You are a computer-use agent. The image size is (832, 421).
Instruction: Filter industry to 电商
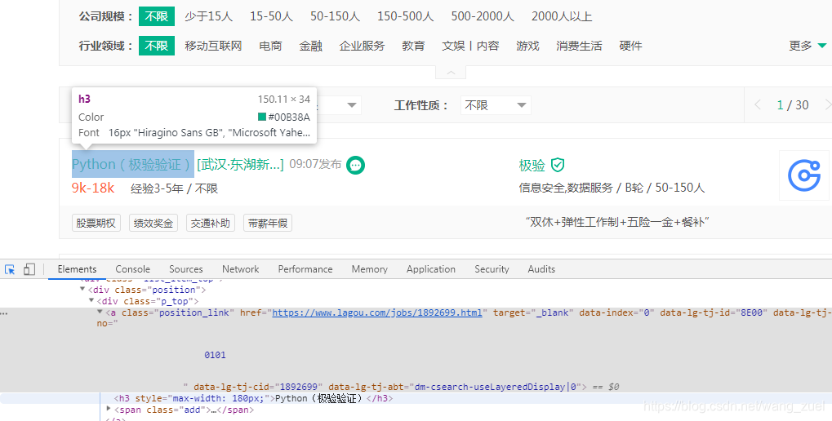[270, 46]
